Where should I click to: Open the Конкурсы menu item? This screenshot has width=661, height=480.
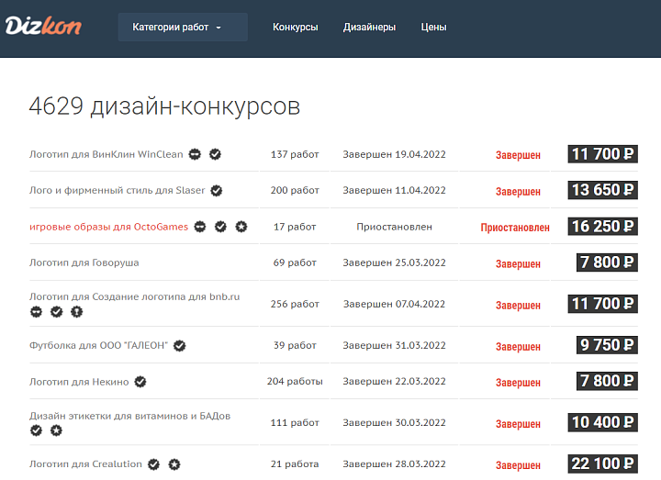[295, 28]
